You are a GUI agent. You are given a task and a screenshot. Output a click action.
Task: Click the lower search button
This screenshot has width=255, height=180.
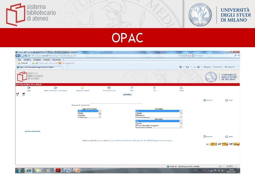pyautogui.click(x=208, y=136)
